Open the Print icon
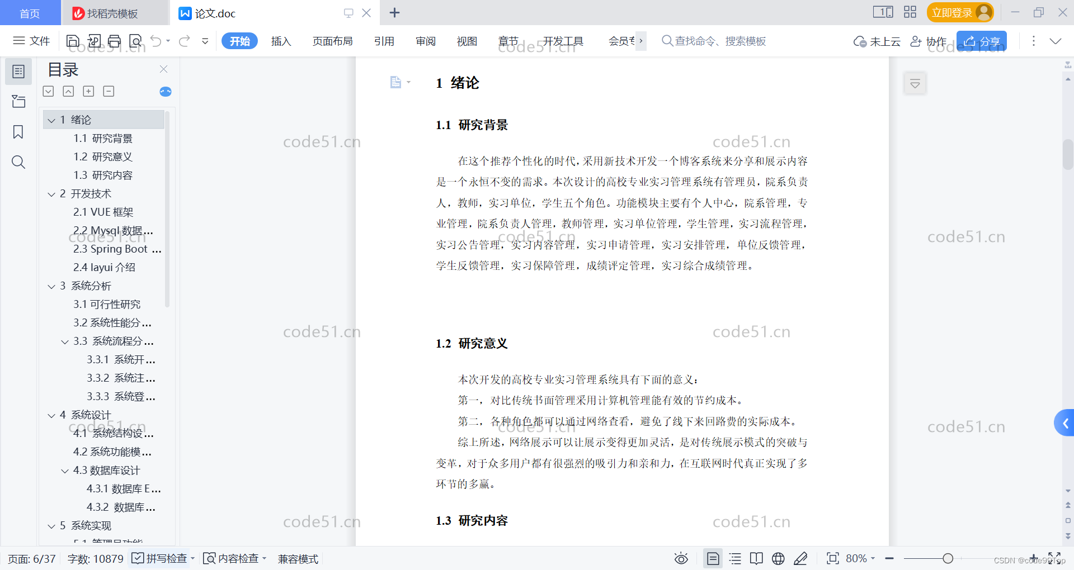1074x570 pixels. [x=114, y=41]
